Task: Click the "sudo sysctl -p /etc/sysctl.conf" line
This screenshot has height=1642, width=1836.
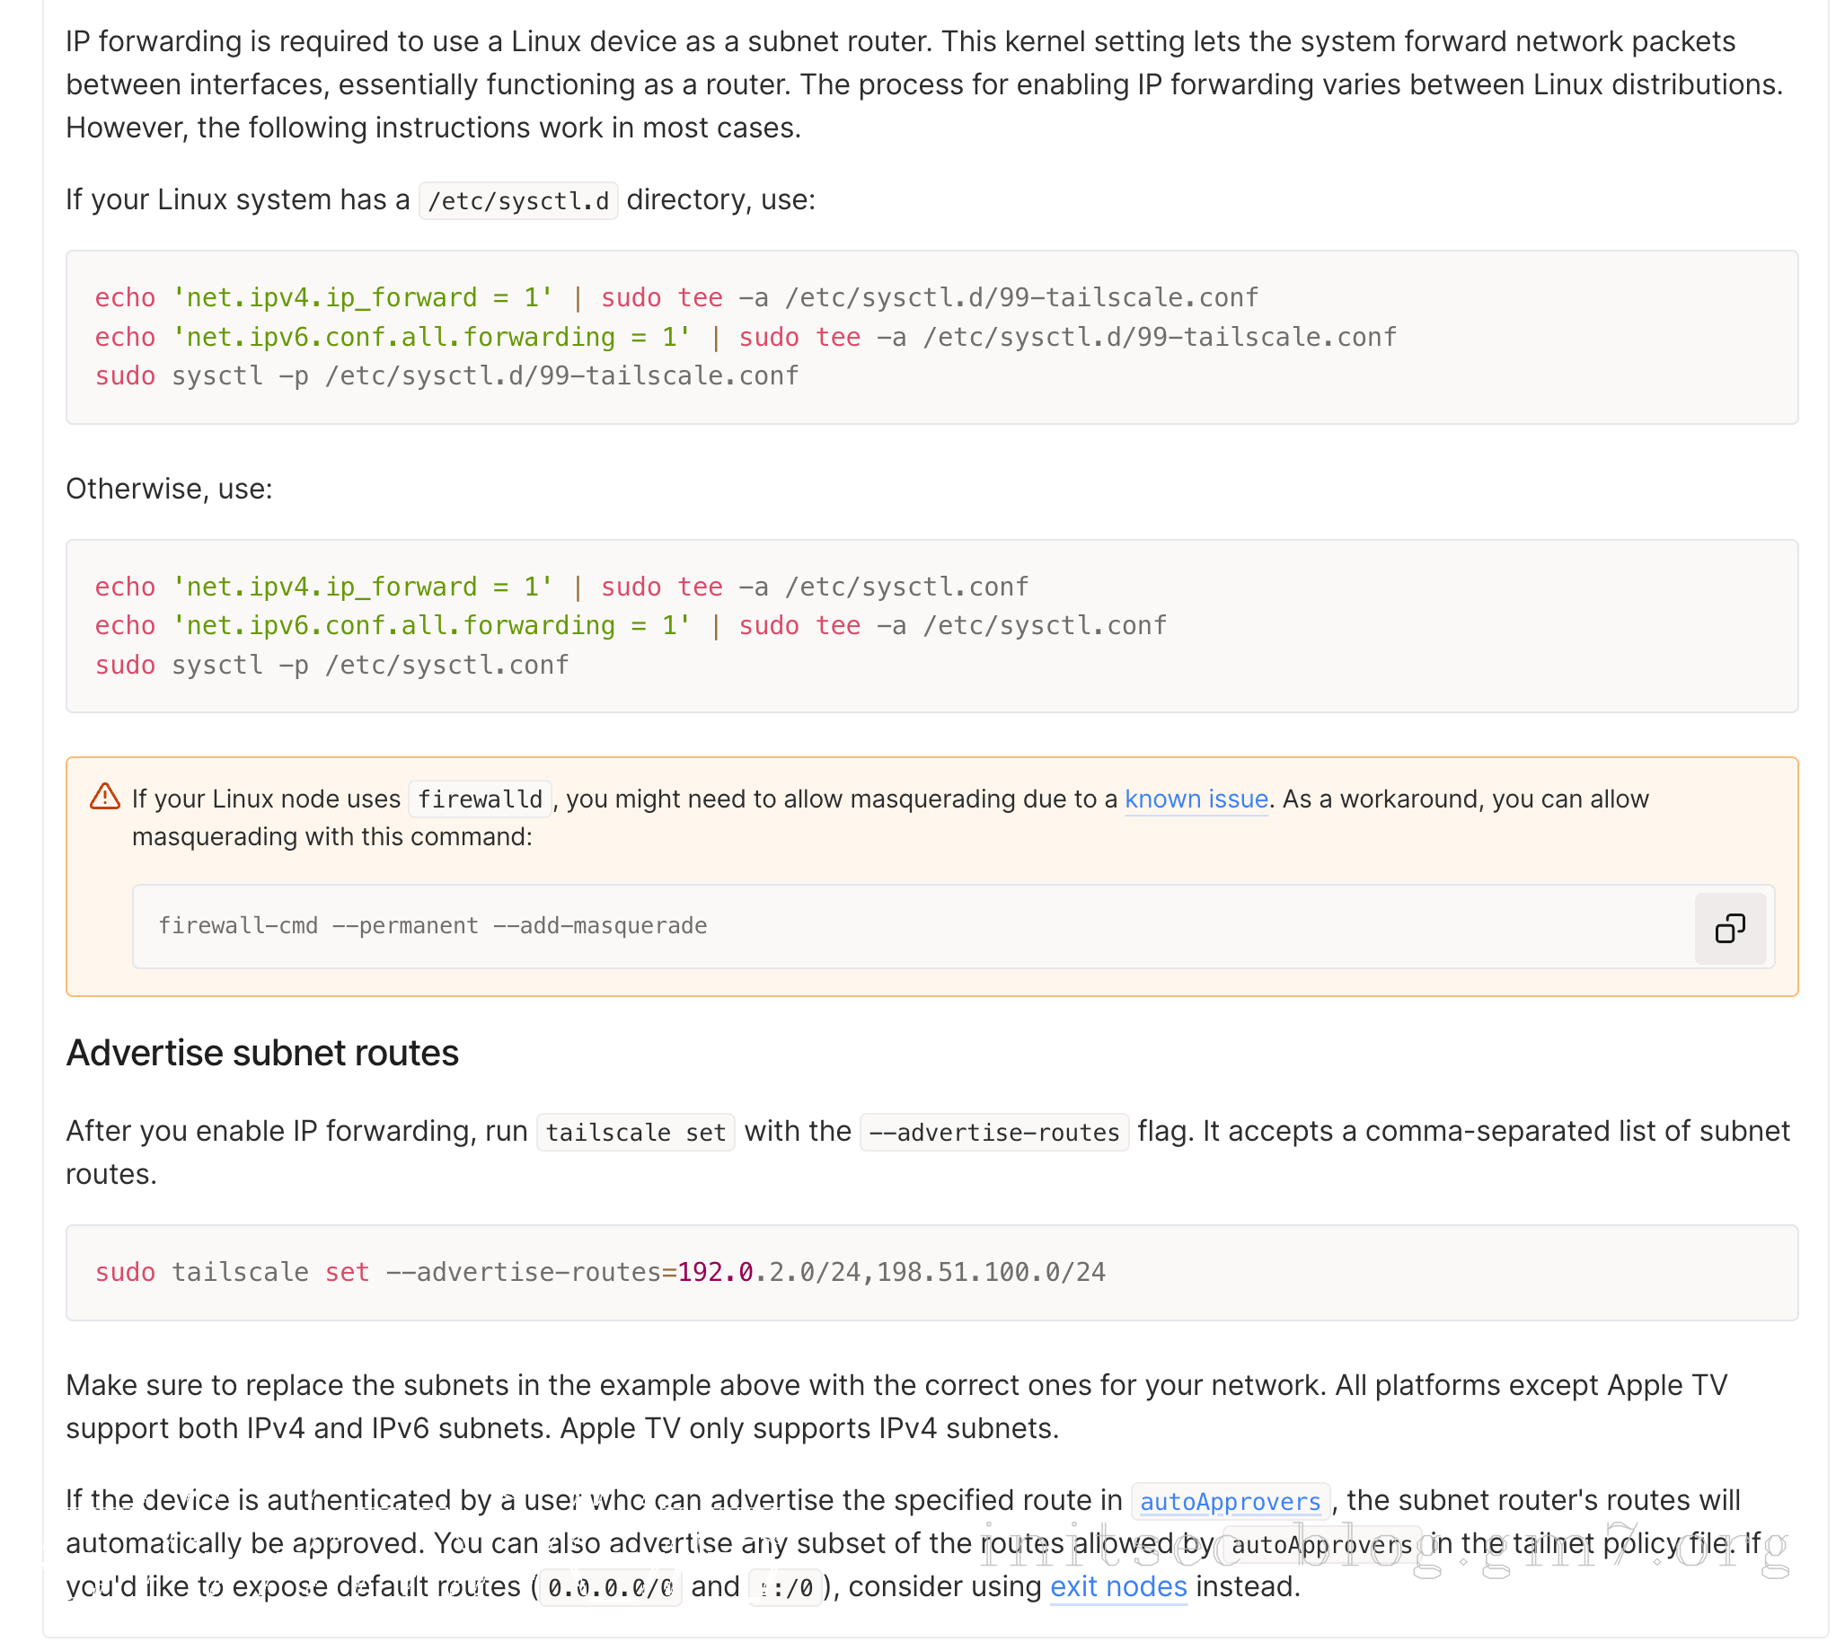Action: (332, 666)
